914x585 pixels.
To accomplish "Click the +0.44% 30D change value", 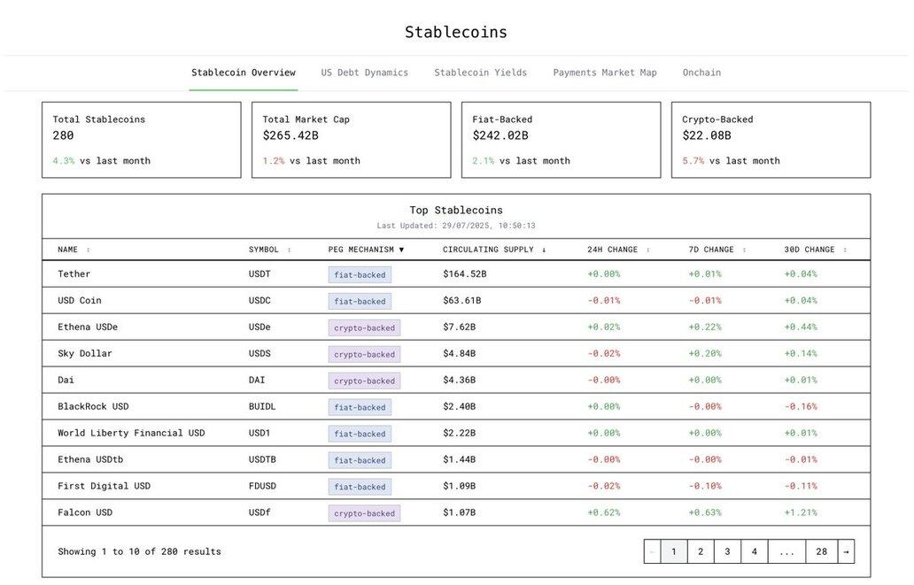I will (x=801, y=327).
